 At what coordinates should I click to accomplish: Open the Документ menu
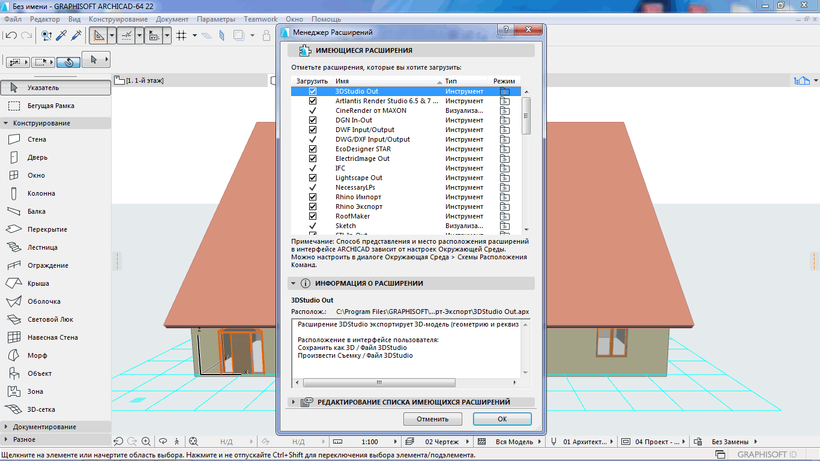pos(172,19)
